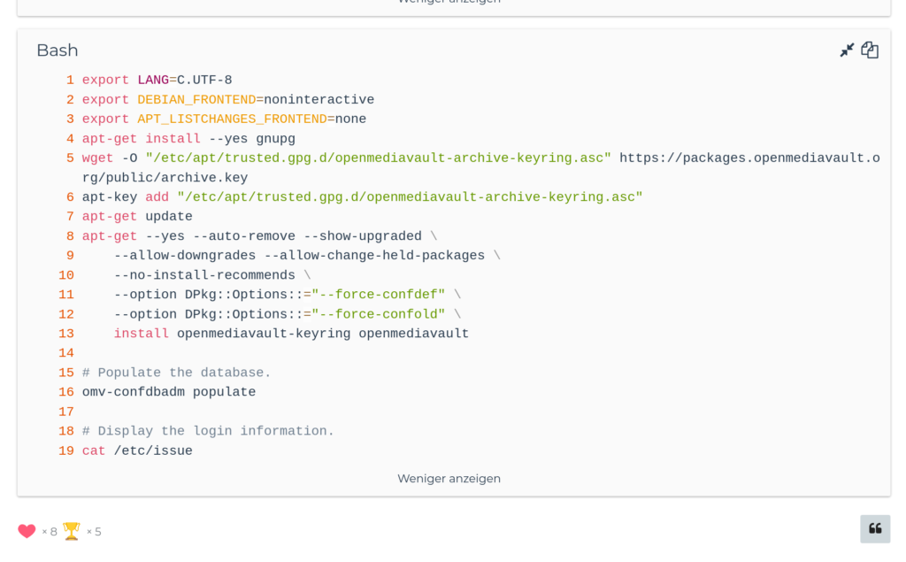Click the '--show-upgraded' option line
Screen dimensions: 906x562
tap(259, 236)
